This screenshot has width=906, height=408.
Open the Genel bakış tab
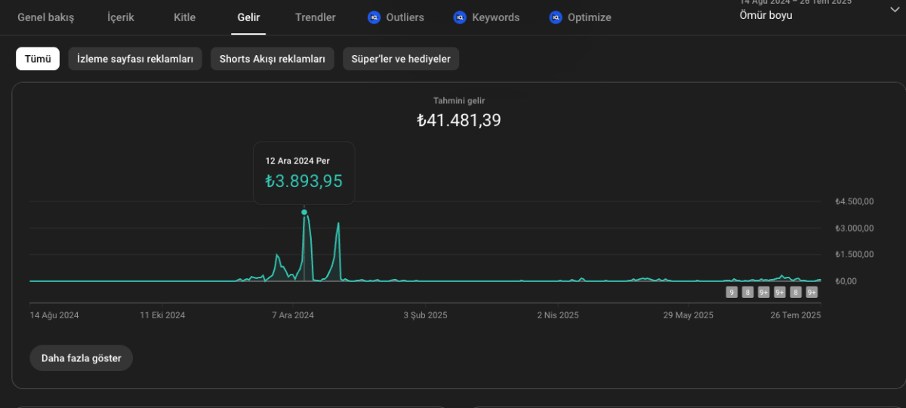(46, 17)
